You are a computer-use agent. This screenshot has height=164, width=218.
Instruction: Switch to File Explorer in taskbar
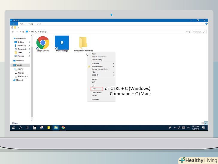point(56,128)
